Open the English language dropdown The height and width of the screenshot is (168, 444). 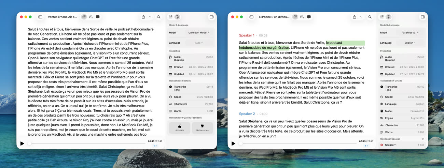click(x=410, y=43)
